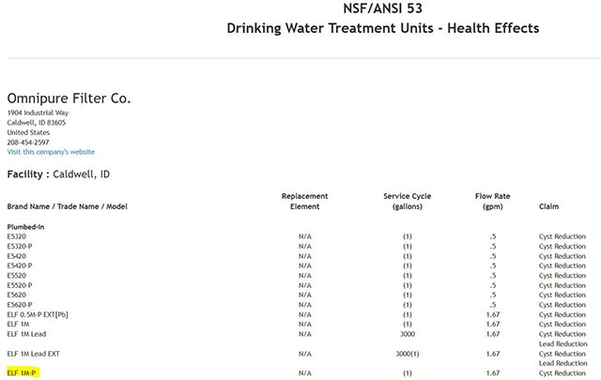The height and width of the screenshot is (380, 601).
Task: Click the Flow Rate (gpm) column header
Action: (x=492, y=200)
